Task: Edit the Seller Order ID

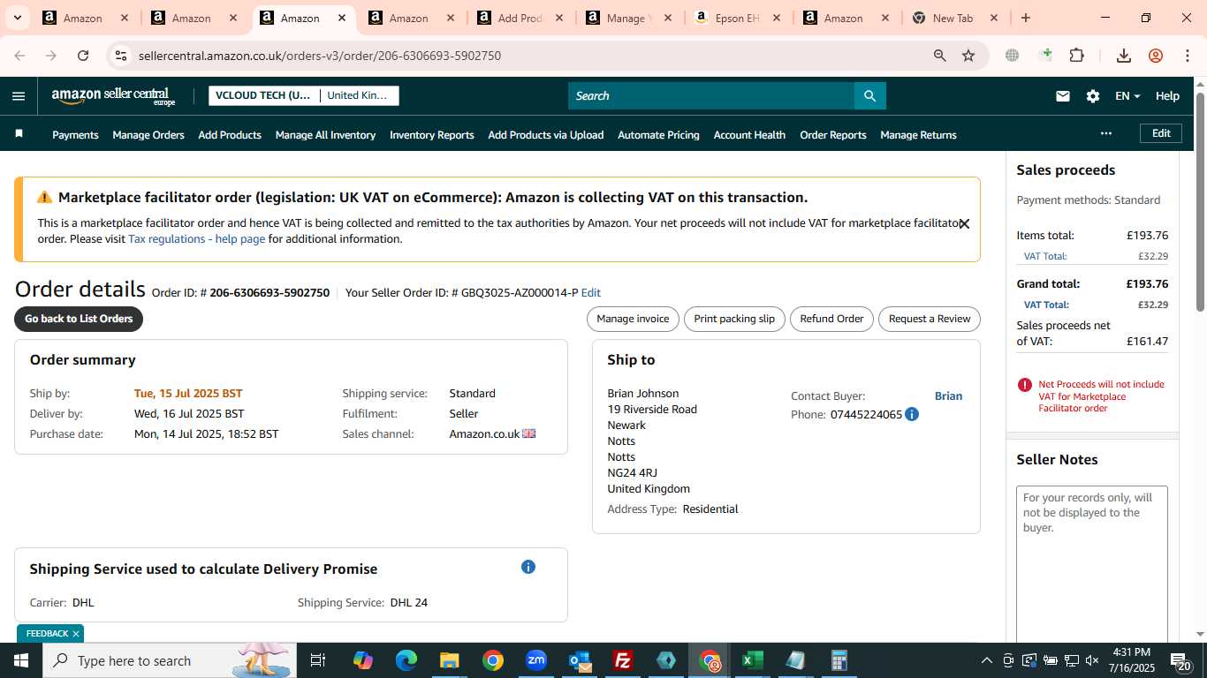Action: [x=591, y=293]
